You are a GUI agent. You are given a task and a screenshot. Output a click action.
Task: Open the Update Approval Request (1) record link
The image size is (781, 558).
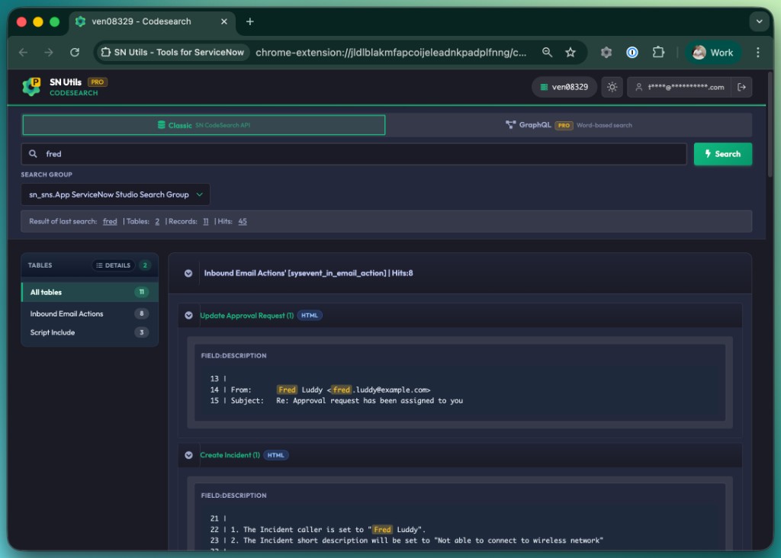click(x=246, y=316)
